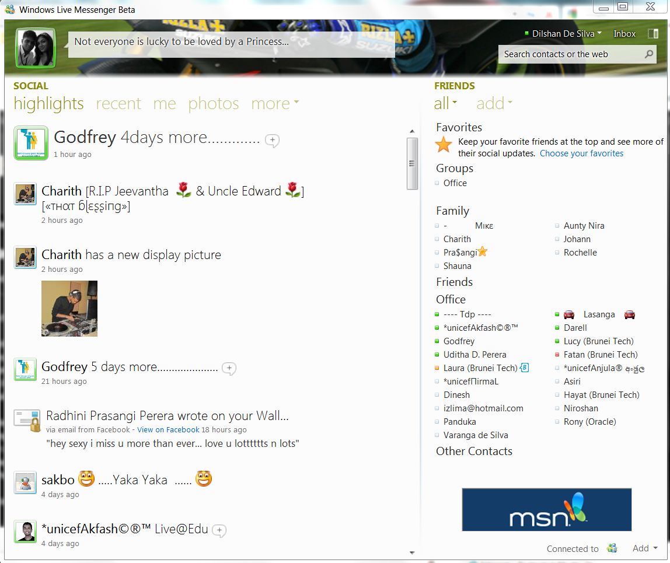
Task: Collapse the Family group
Action: (x=452, y=211)
